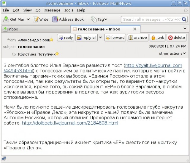Open the other actions dropdown
Screen dimensions: 190x163
click(172, 53)
